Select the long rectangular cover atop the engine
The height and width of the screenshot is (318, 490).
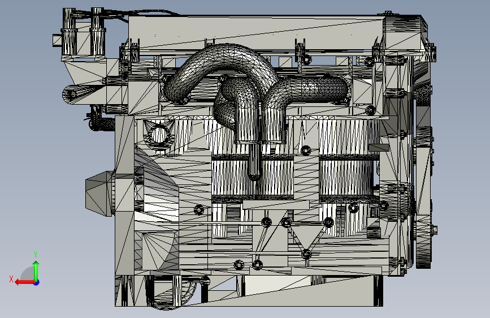[256, 33]
